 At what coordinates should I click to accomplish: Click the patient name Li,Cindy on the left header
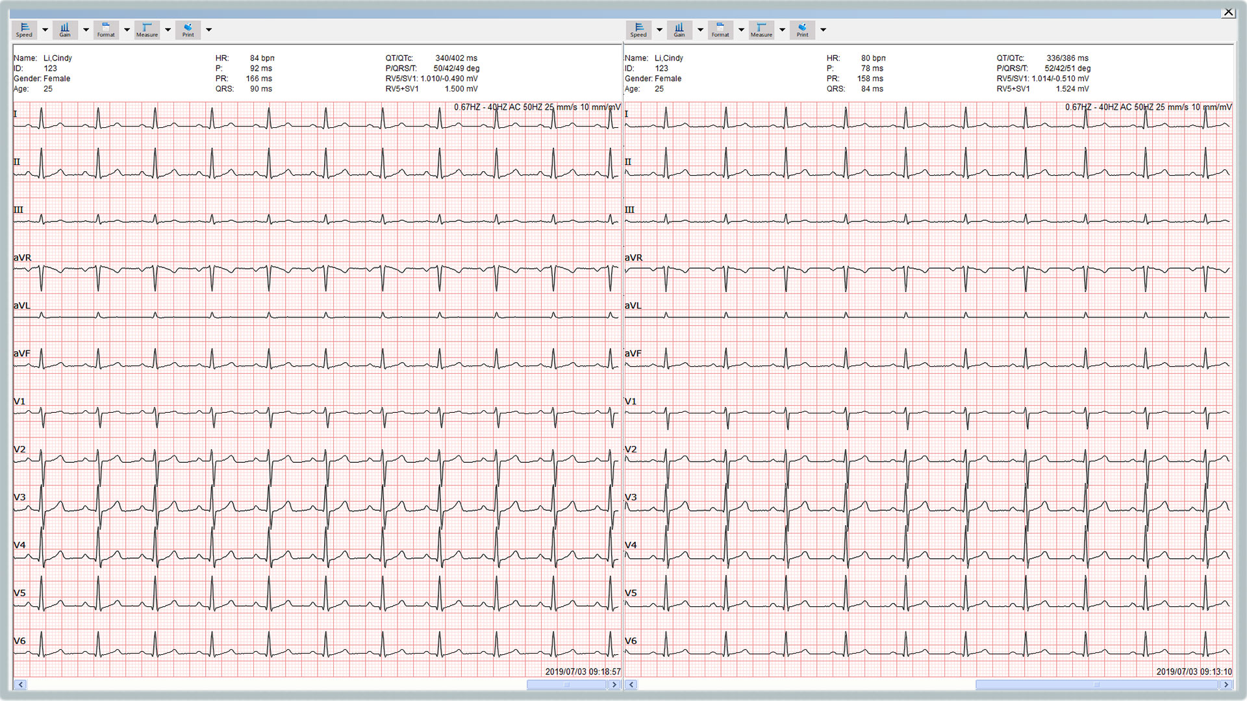pyautogui.click(x=57, y=58)
